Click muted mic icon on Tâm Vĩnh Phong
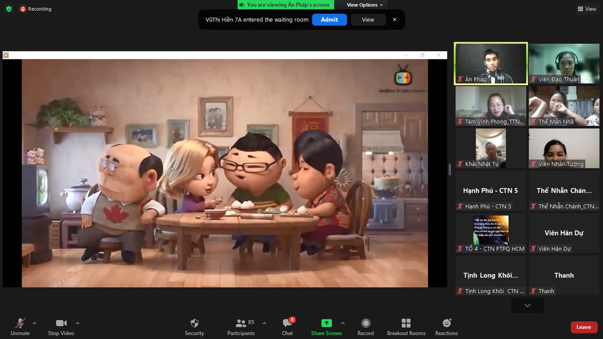 tap(460, 121)
